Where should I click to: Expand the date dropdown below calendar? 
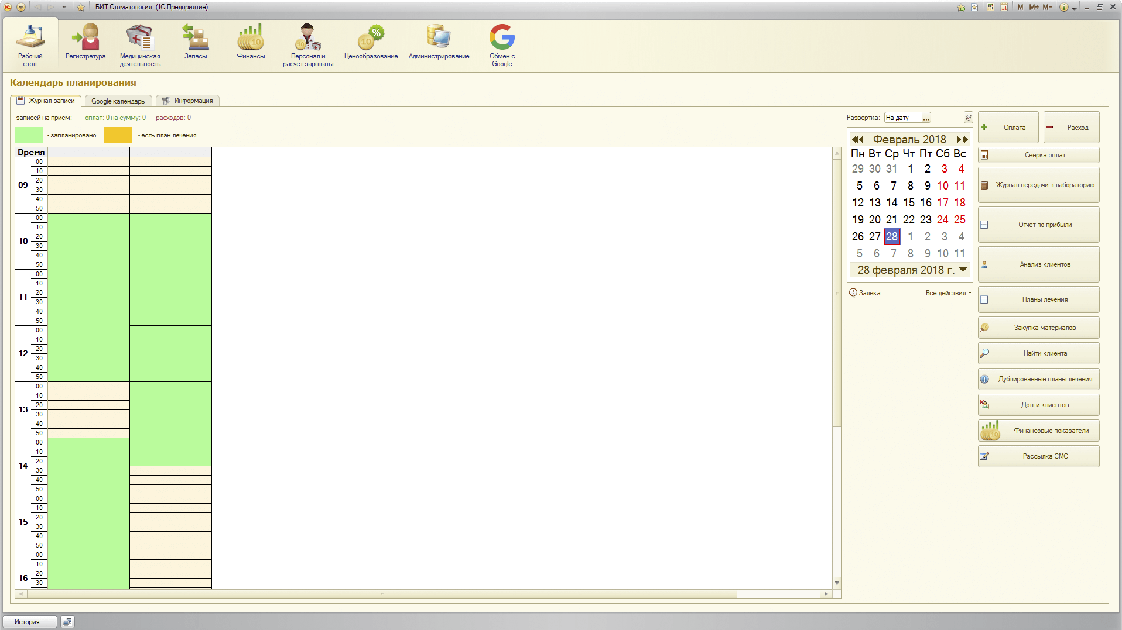point(963,270)
